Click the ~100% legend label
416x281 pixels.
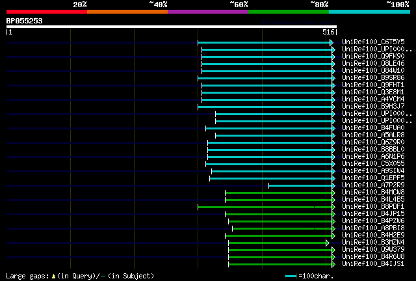click(398, 5)
